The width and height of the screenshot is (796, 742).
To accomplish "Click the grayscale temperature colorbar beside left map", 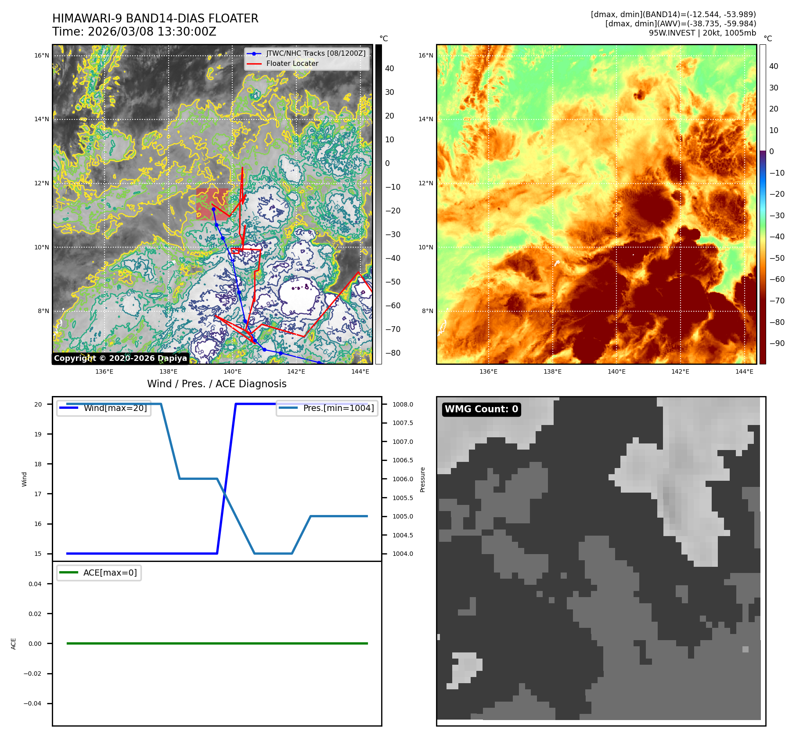I will 378,204.
